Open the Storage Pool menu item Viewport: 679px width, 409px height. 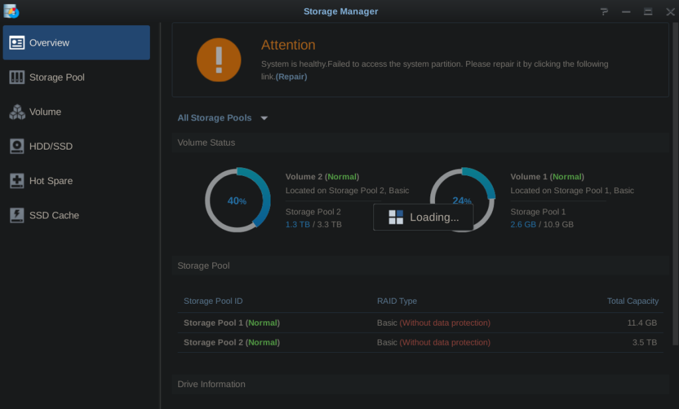pyautogui.click(x=57, y=77)
